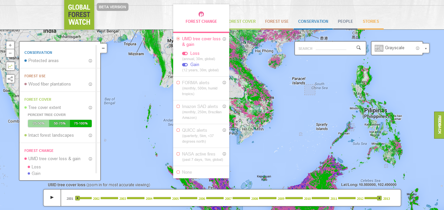Show info for Protected areas layer
The width and height of the screenshot is (444, 210).
pyautogui.click(x=90, y=61)
